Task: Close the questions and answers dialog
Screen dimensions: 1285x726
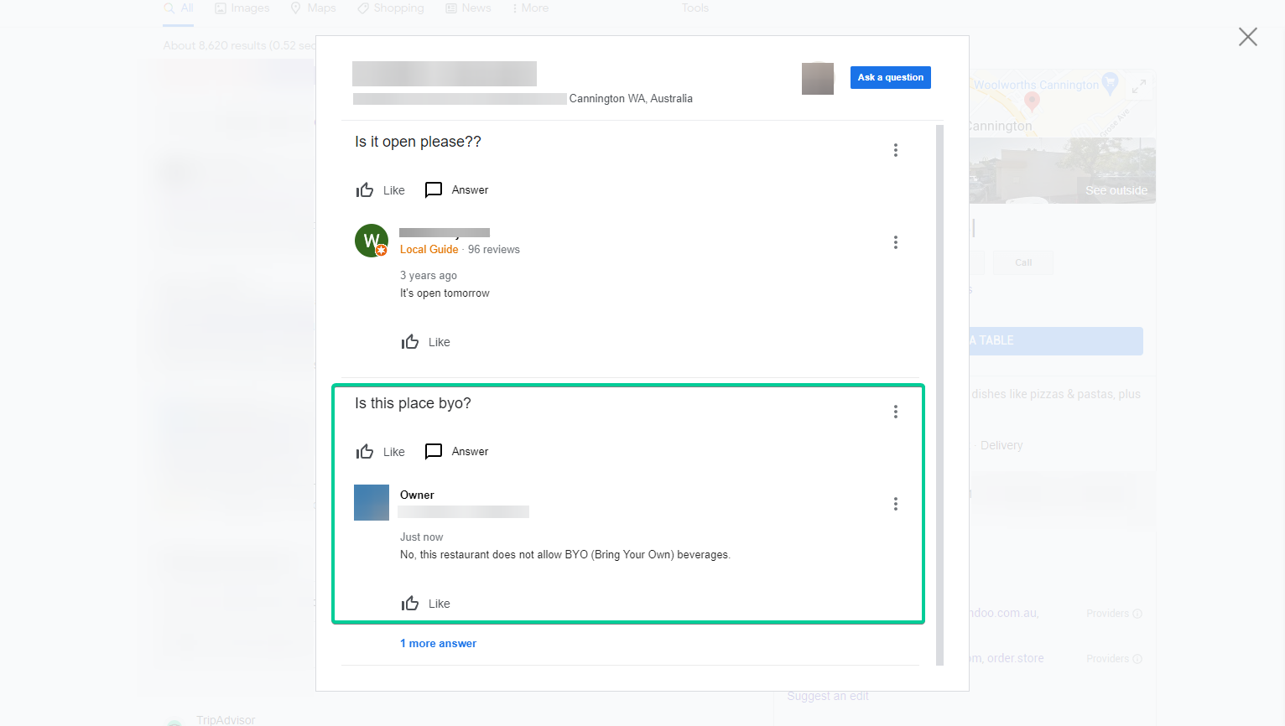Action: [x=1248, y=37]
